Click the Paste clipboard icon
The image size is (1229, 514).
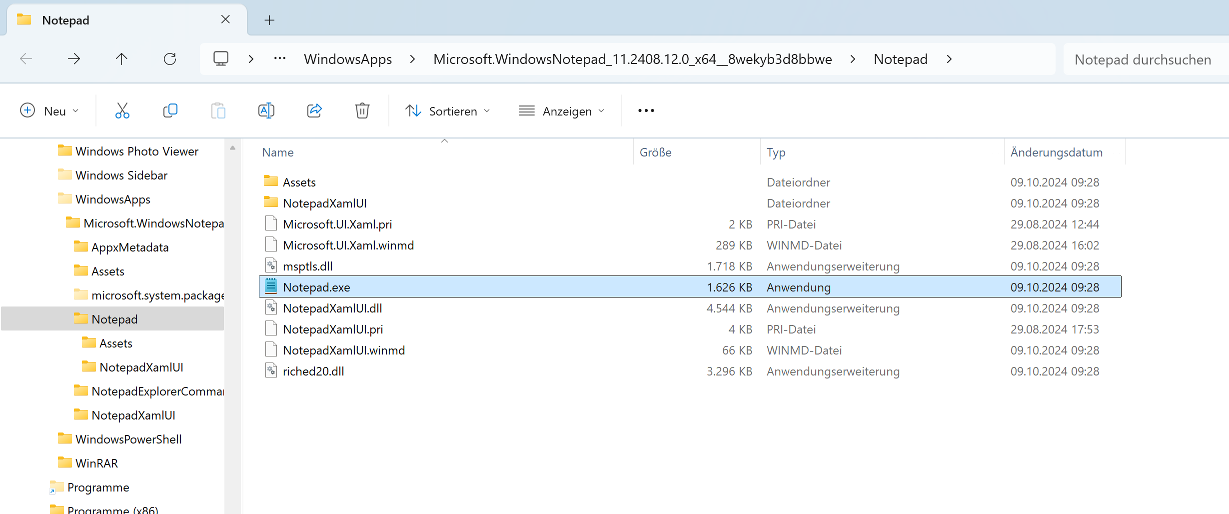[x=218, y=110]
